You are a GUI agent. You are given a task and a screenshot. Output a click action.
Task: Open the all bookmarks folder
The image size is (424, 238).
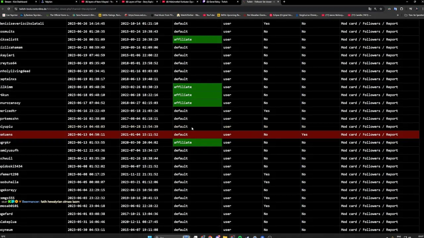414,15
